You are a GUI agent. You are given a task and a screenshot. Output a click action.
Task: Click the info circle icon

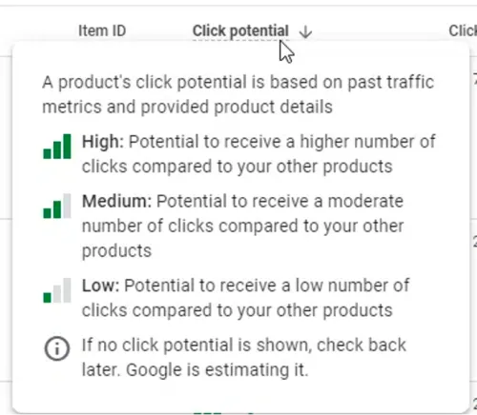(x=57, y=348)
